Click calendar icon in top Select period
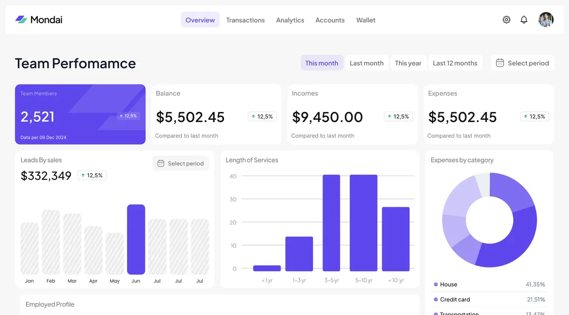This screenshot has height=315, width=569. pyautogui.click(x=500, y=63)
